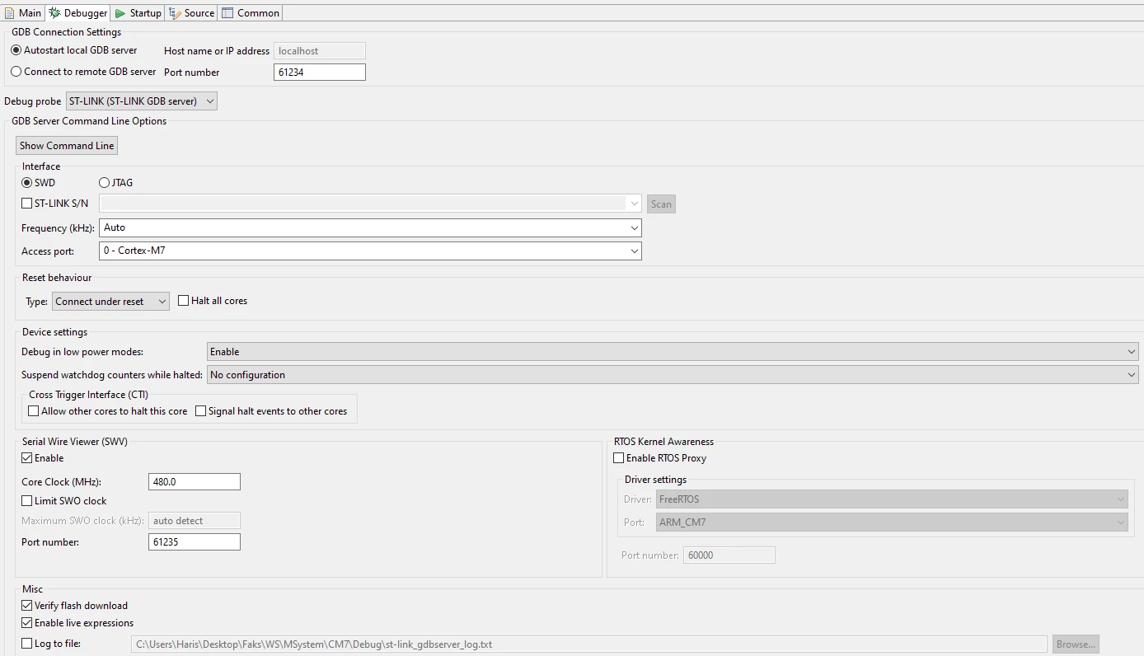Image resolution: width=1144 pixels, height=656 pixels.
Task: Open the Main tab
Action: (x=23, y=12)
